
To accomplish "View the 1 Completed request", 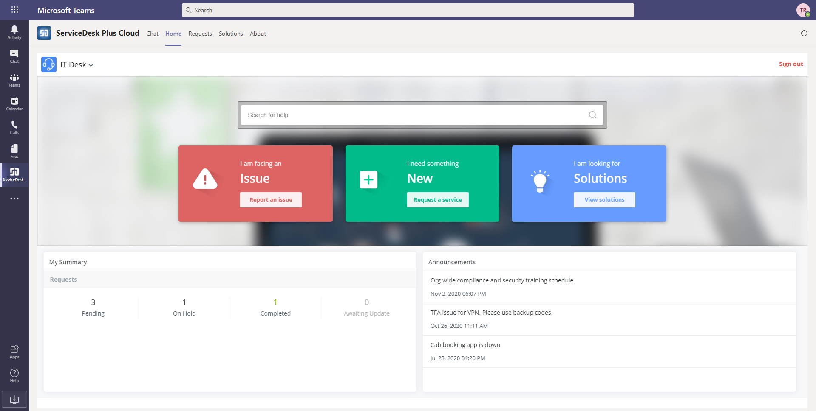I will (275, 308).
